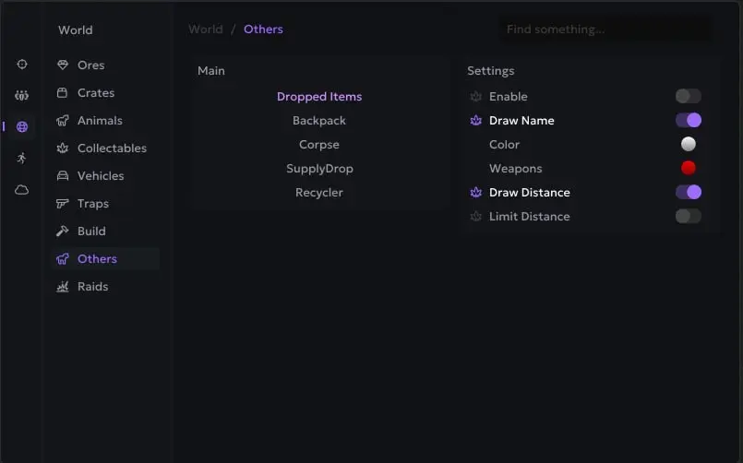
Task: Click the leaf icon beside Draw Distance
Action: coord(476,193)
